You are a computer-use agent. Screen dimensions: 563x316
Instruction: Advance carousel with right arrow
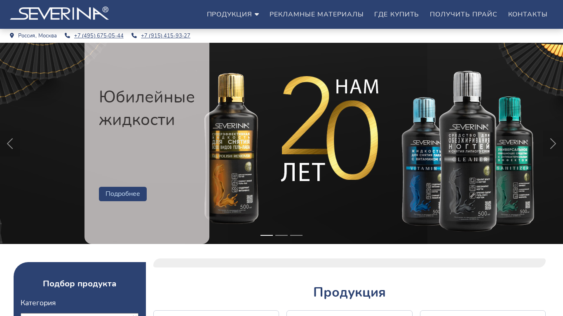pos(553,144)
